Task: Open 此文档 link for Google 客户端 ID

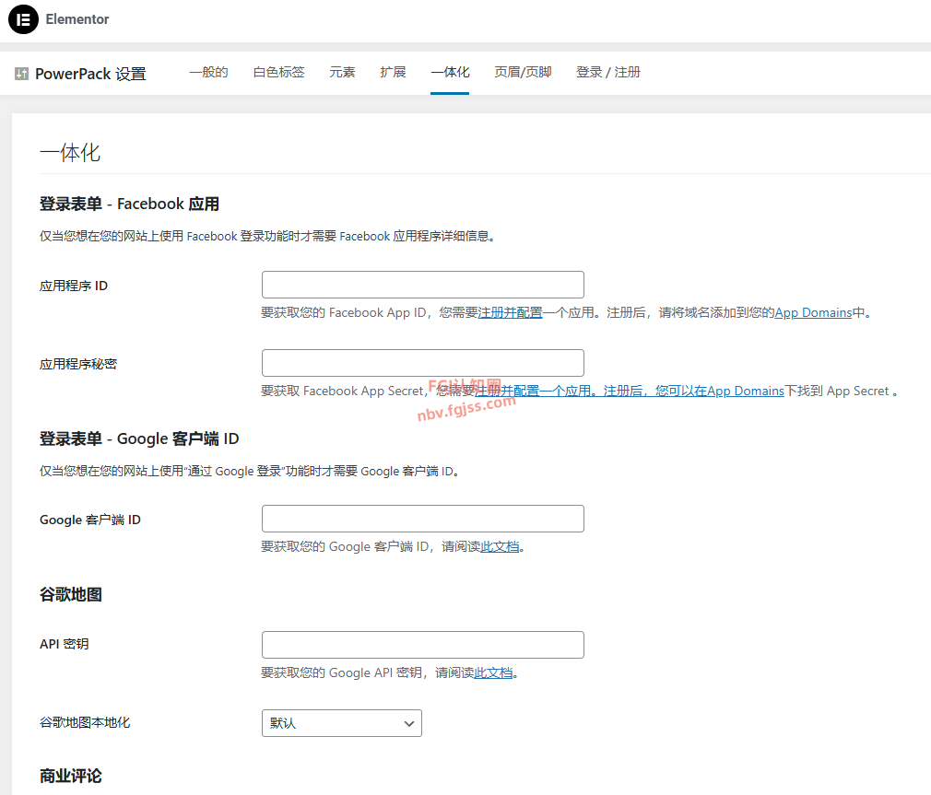Action: 500,546
